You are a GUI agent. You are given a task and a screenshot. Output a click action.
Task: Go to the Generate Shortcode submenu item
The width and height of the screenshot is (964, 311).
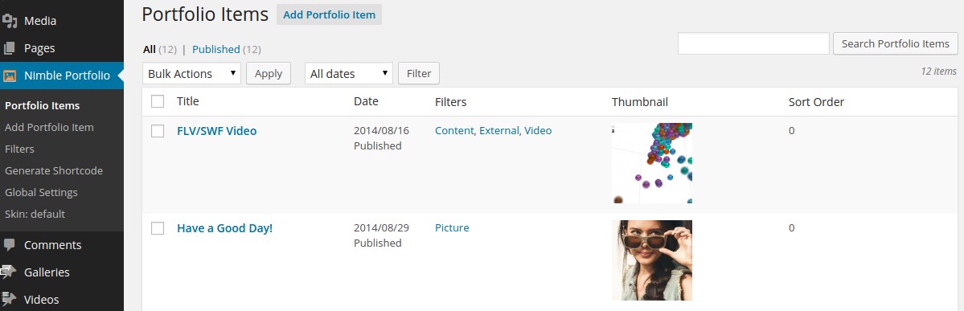tap(54, 171)
